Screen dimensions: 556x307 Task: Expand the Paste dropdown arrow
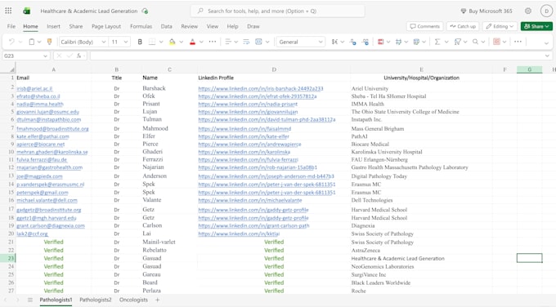[39, 42]
